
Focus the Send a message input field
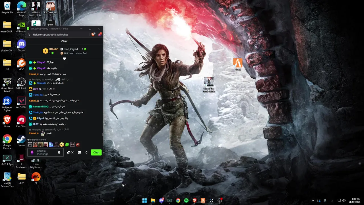45,153
